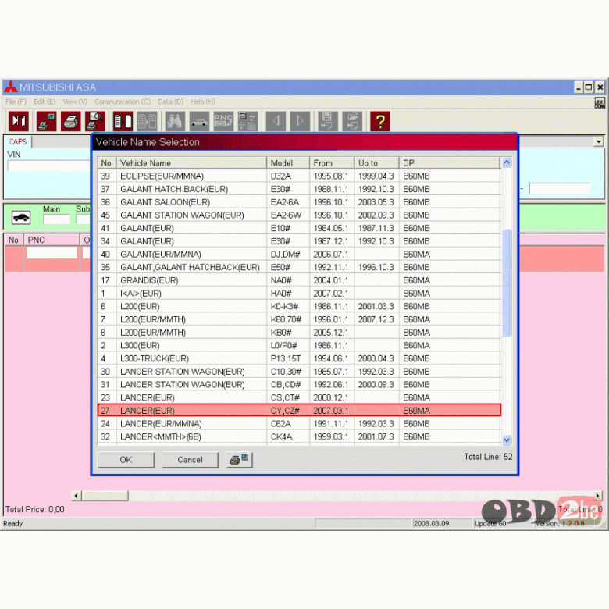The width and height of the screenshot is (609, 609).
Task: Click the Previous left-arrow toolbar icon
Action: click(276, 121)
